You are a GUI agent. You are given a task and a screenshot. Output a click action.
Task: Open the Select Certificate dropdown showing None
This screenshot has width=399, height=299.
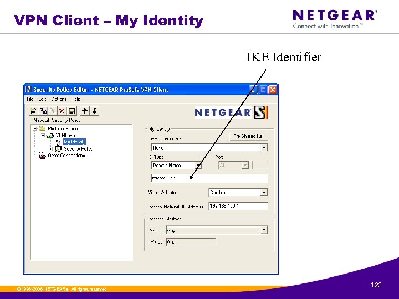[x=209, y=148]
